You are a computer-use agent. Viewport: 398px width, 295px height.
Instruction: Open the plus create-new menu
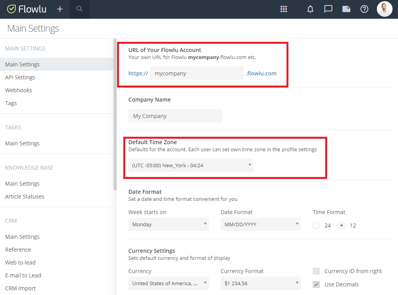tap(59, 9)
